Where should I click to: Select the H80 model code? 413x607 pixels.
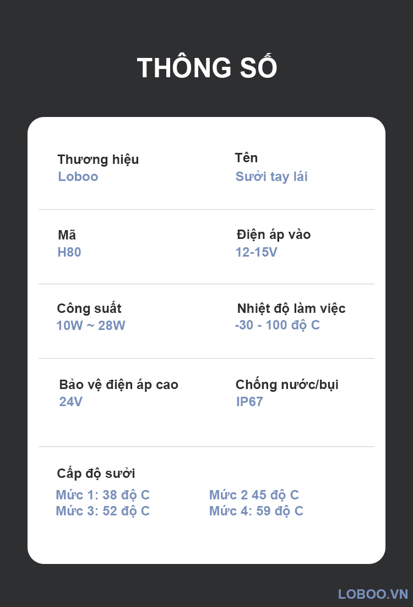point(69,252)
